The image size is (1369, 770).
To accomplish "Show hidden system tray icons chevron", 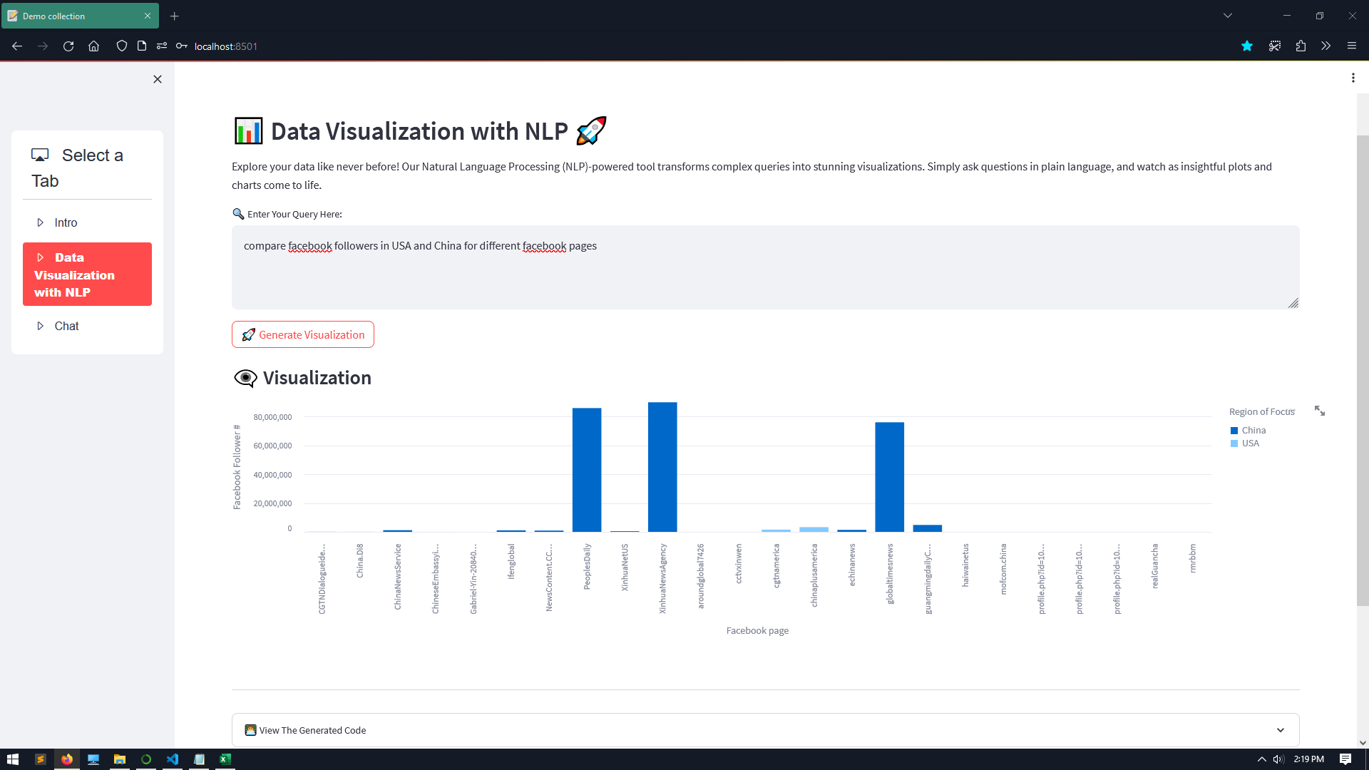I will pyautogui.click(x=1261, y=759).
